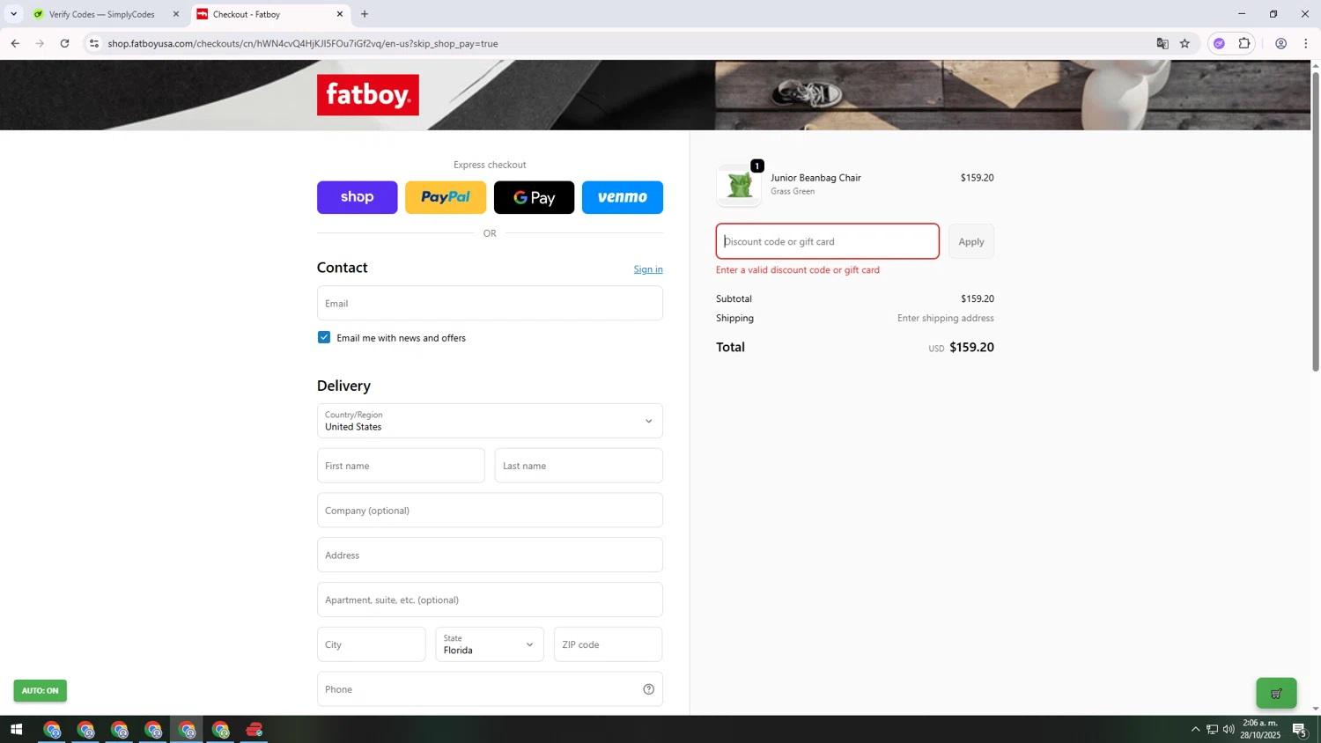Go back to the previous page

point(15,43)
